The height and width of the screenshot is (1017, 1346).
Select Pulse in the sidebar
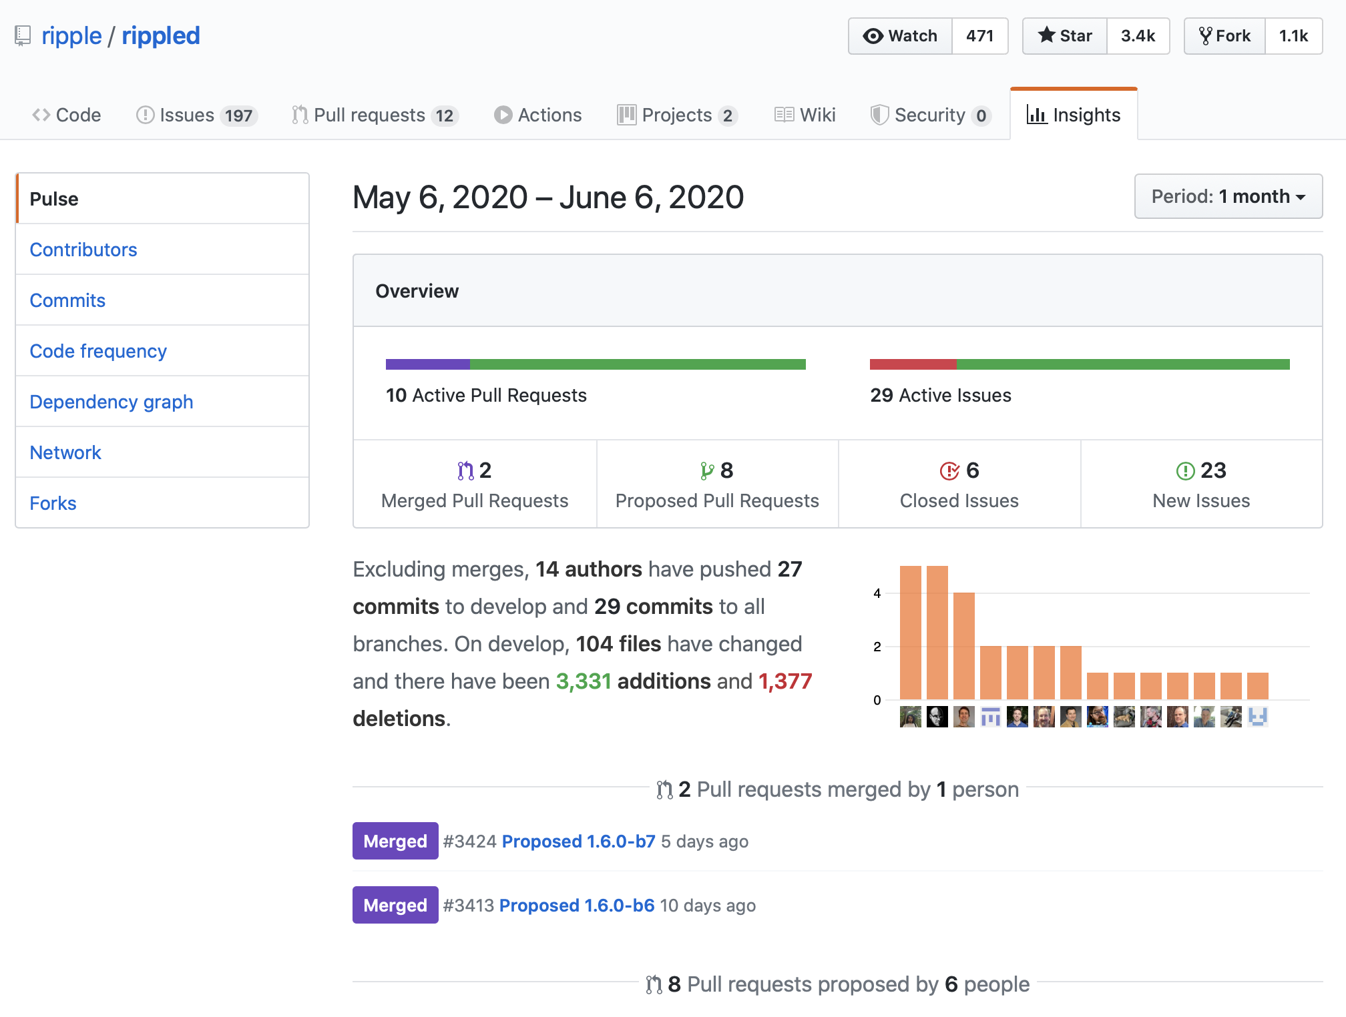click(162, 199)
